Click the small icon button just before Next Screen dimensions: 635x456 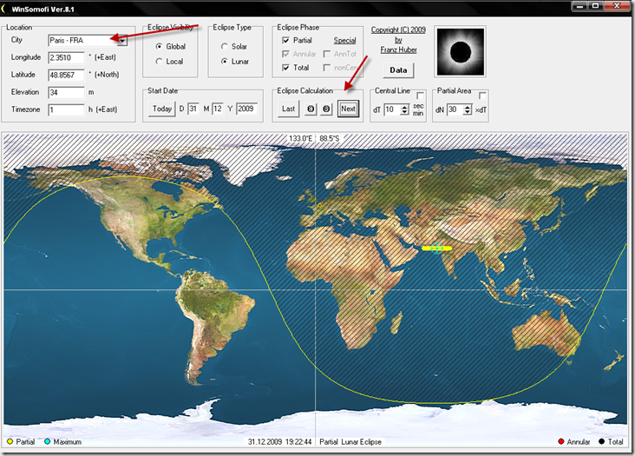point(326,109)
